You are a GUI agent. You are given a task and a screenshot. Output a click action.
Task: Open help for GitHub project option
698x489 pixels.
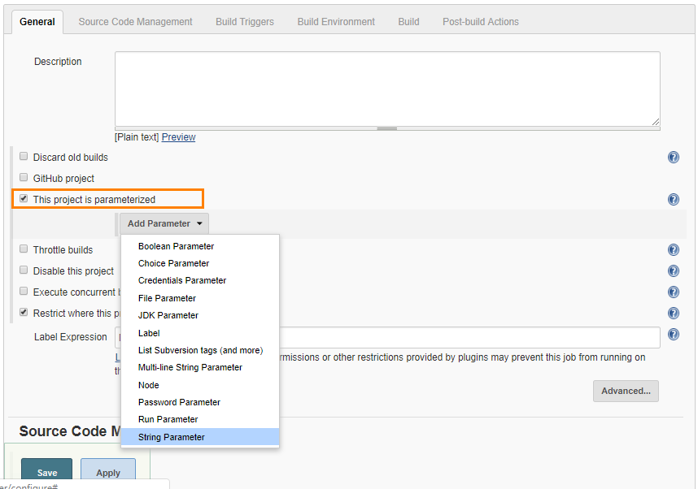pyautogui.click(x=673, y=178)
